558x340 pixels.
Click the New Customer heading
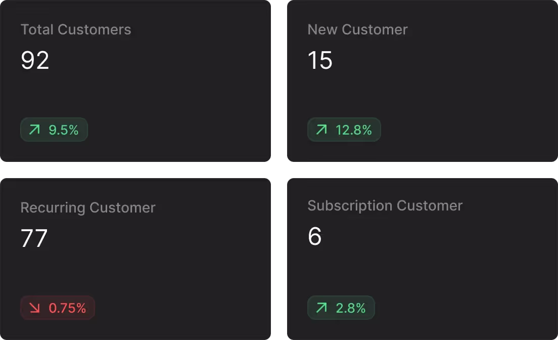(x=357, y=29)
